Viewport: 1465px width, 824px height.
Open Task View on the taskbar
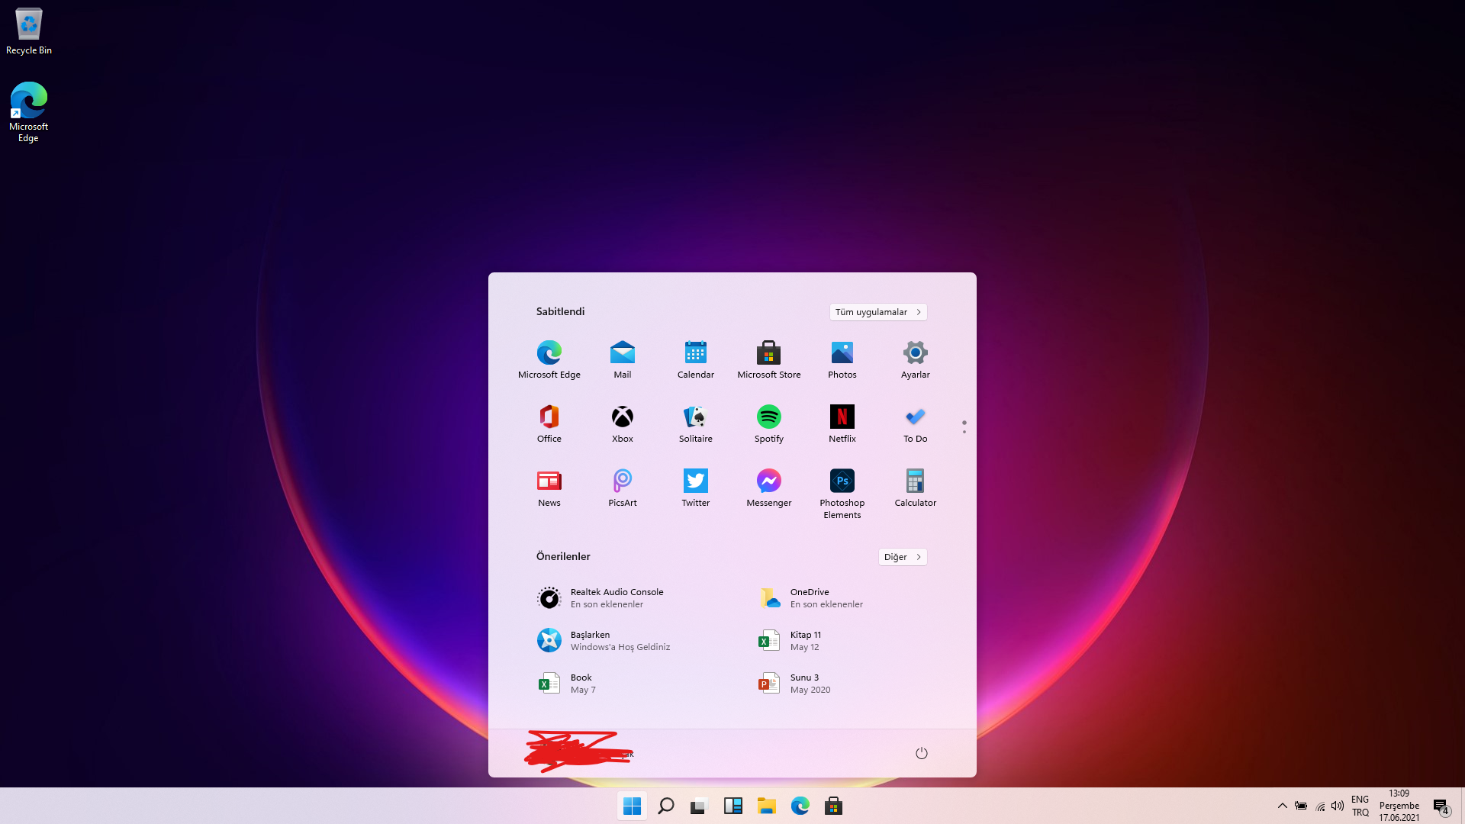[699, 806]
